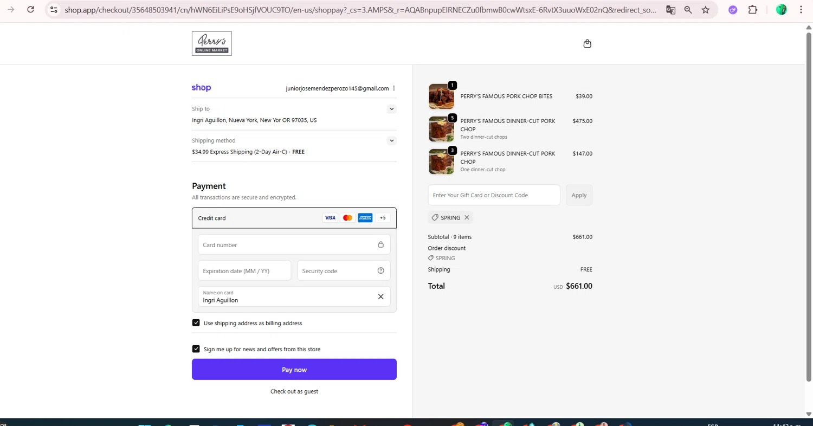The width and height of the screenshot is (813, 426).
Task: Click the Pay now button
Action: [294, 370]
